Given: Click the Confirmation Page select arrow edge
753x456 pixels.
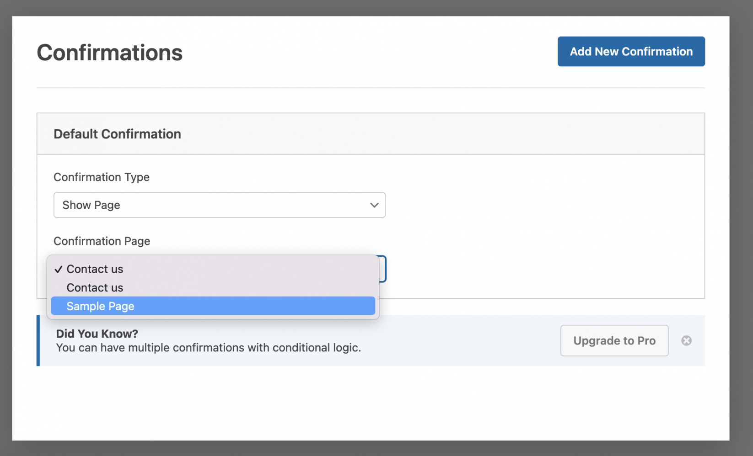Looking at the screenshot, I should [382, 269].
